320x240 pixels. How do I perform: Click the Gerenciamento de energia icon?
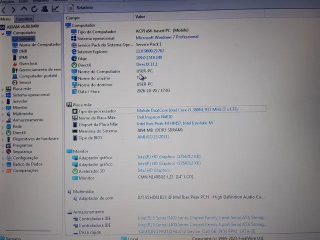[x=14, y=70]
